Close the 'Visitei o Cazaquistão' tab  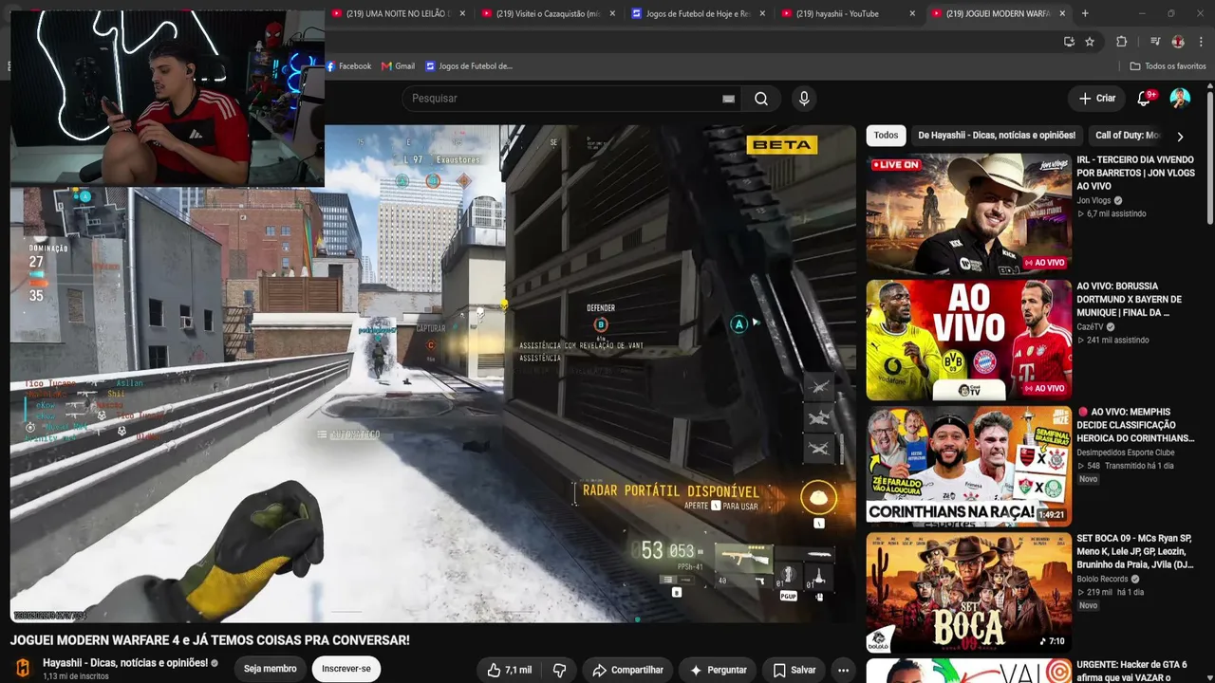click(612, 13)
